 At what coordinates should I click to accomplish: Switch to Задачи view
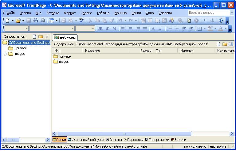click(x=179, y=140)
